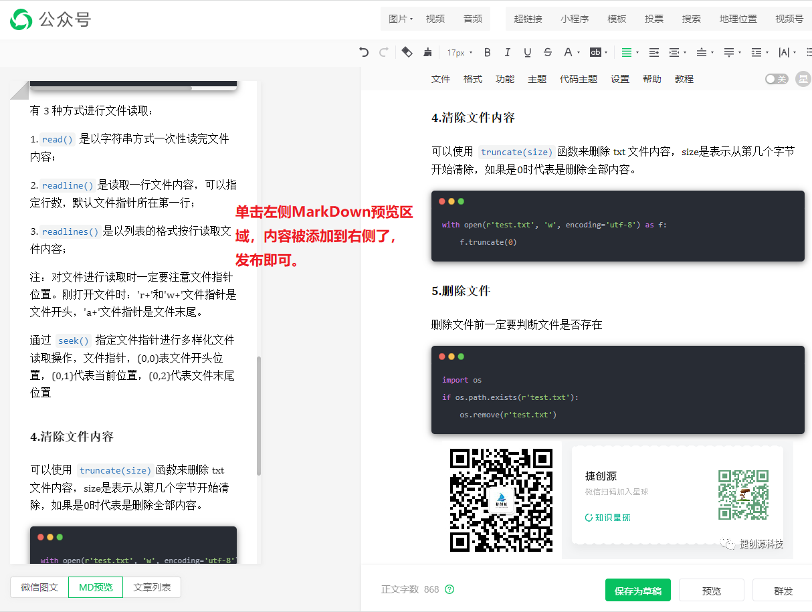812x612 pixels.
Task: Click the 小程序 toolbar item
Action: 575,19
